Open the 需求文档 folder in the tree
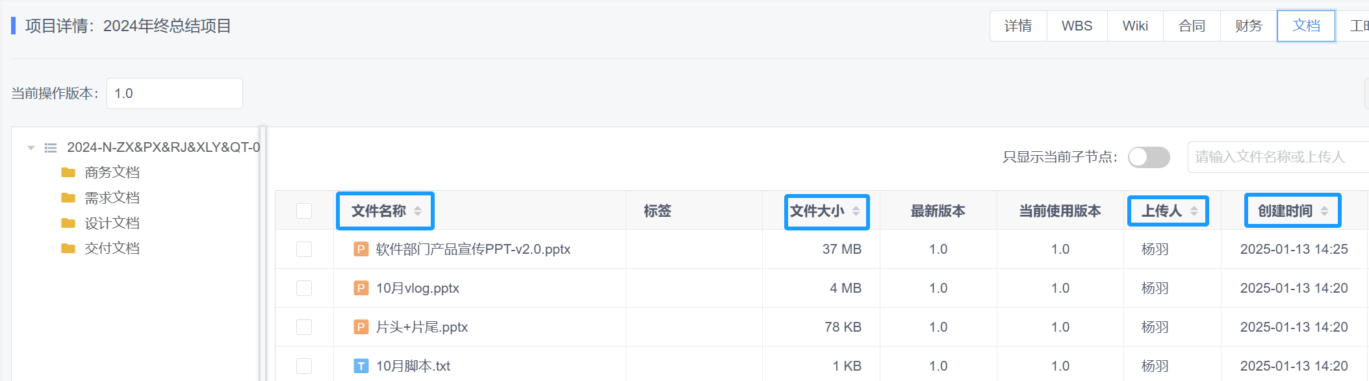The height and width of the screenshot is (381, 1369). pyautogui.click(x=112, y=198)
